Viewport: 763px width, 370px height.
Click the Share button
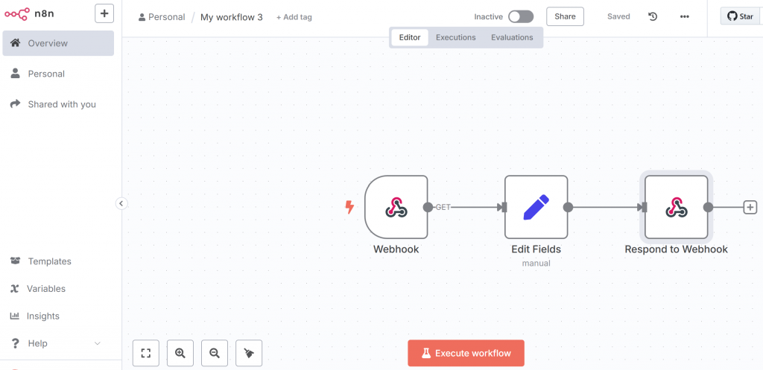tap(565, 16)
